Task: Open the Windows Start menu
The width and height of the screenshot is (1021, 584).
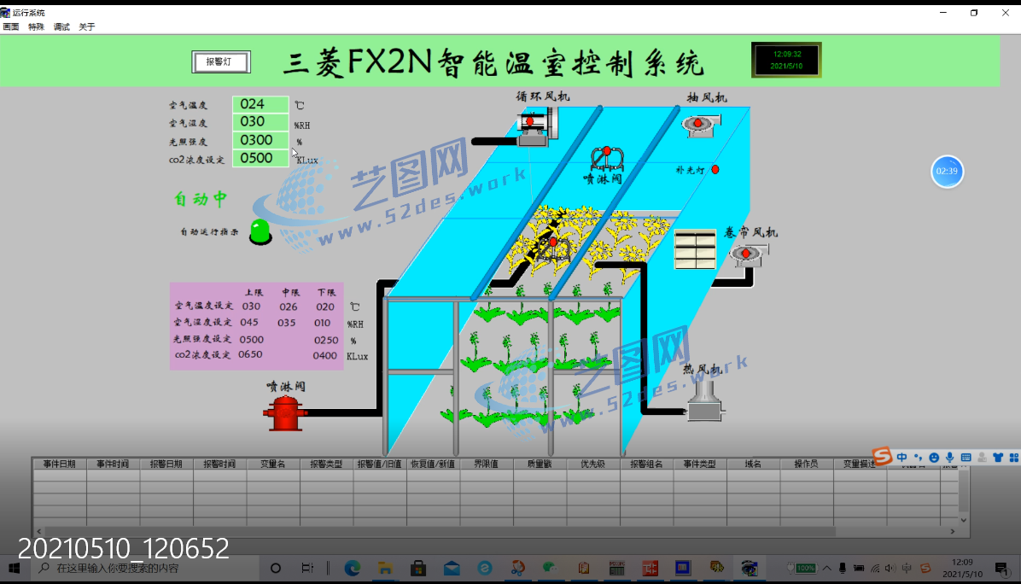Action: tap(14, 569)
